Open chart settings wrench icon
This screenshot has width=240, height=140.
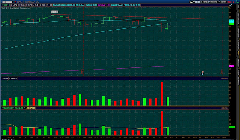click(x=193, y=2)
